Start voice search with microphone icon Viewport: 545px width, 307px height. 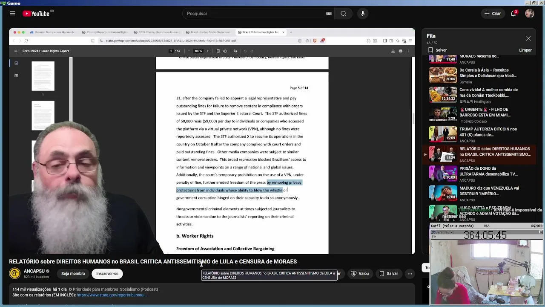[x=363, y=14]
